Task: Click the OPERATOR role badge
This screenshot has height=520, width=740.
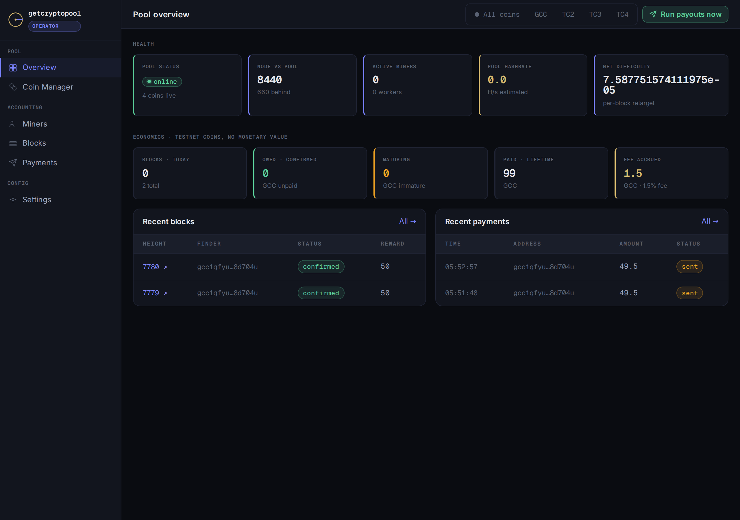Action: click(54, 26)
